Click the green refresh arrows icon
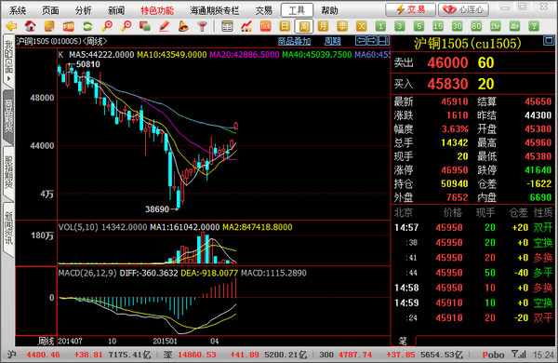 coord(87,26)
